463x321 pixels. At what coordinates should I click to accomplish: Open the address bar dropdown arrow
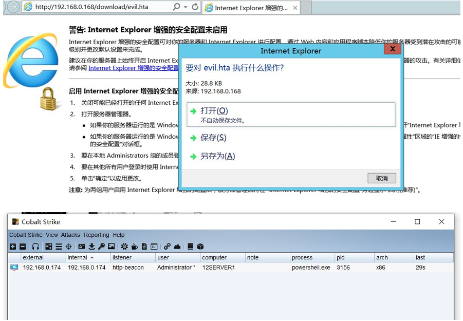(186, 7)
